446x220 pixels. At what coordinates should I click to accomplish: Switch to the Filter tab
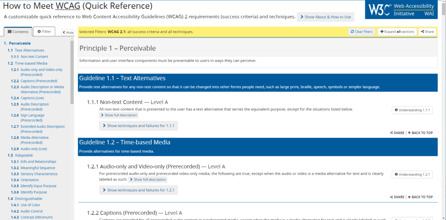[x=44, y=31]
